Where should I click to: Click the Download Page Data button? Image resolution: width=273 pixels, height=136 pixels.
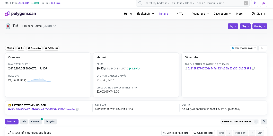pos(176,133)
